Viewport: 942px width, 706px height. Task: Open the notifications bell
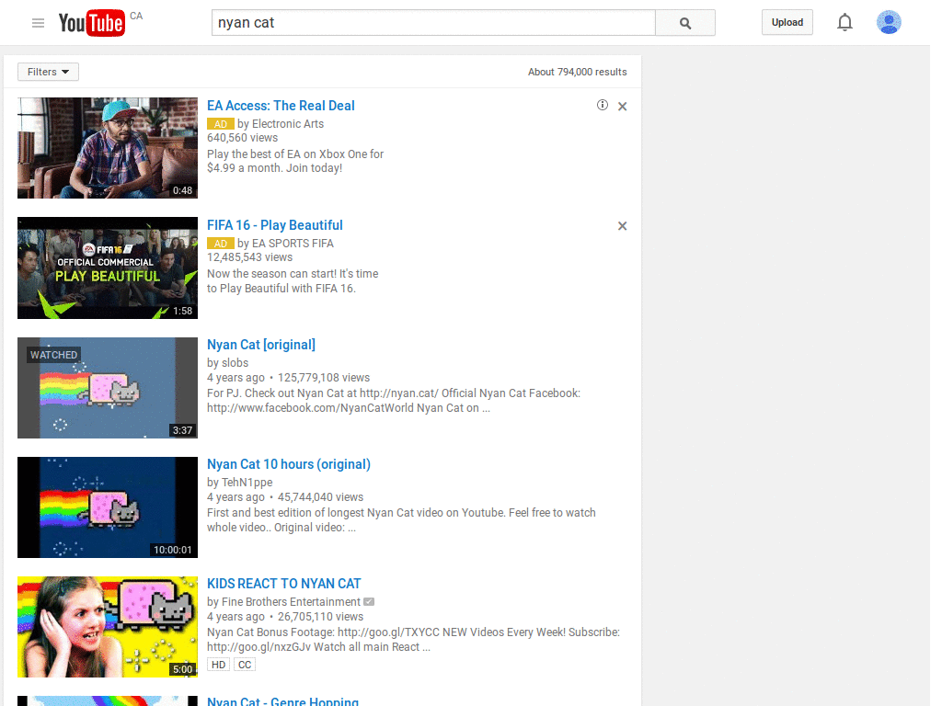pyautogui.click(x=844, y=23)
